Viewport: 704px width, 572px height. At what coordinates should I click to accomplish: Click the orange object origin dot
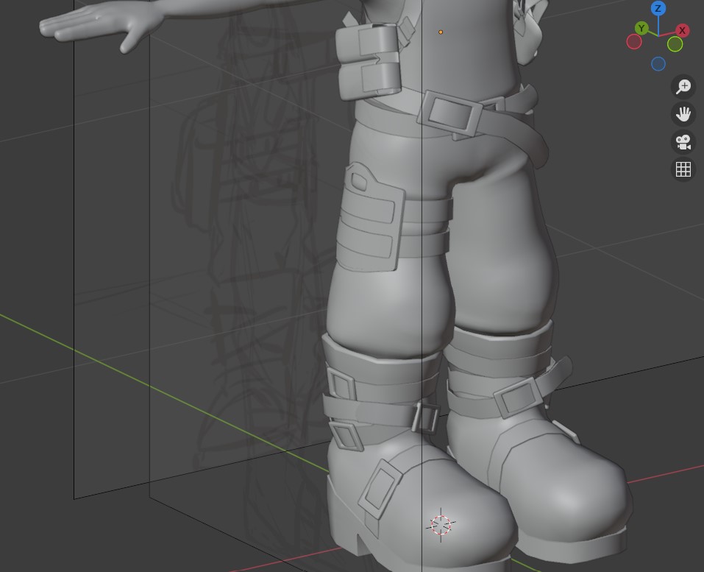click(441, 32)
